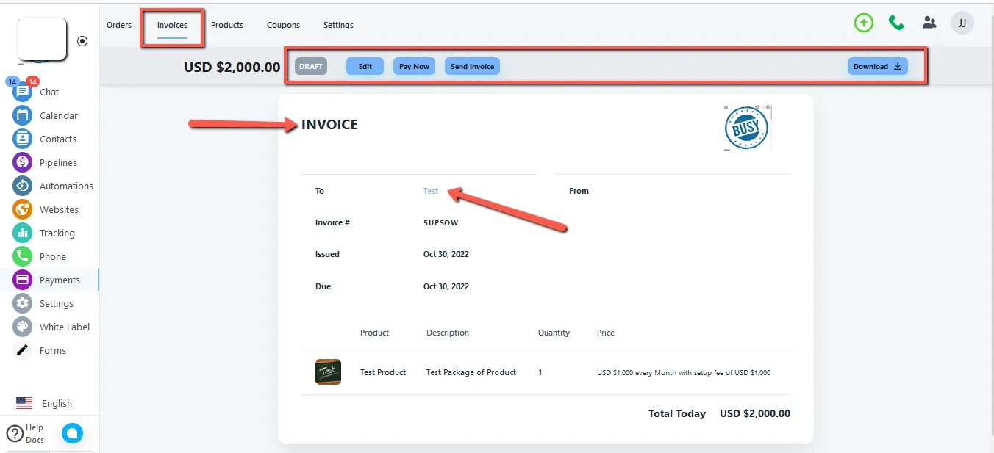Click the Help Docs question mark icon
The width and height of the screenshot is (994, 453).
[x=15, y=433]
